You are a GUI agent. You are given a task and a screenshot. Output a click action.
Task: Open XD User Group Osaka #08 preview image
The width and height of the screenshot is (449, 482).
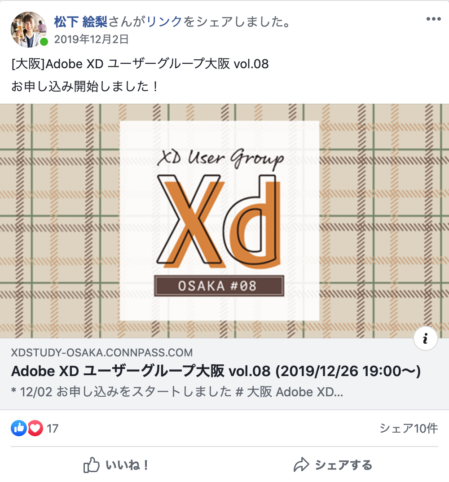pos(224,221)
